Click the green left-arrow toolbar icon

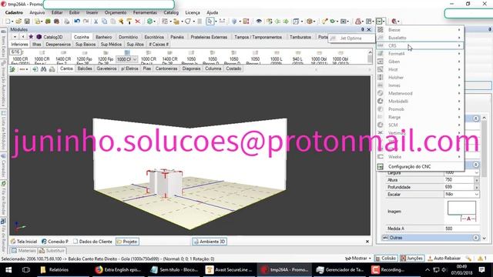click(277, 22)
